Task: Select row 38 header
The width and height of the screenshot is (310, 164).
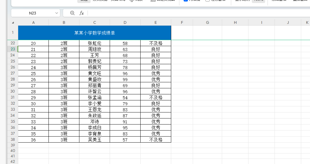Action: [13, 139]
